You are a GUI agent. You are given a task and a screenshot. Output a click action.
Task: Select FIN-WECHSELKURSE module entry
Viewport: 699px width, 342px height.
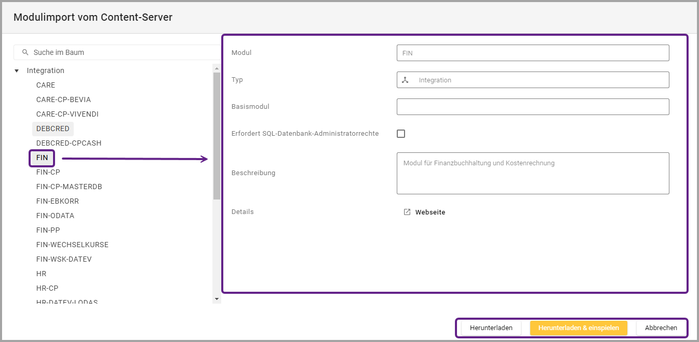pyautogui.click(x=72, y=245)
